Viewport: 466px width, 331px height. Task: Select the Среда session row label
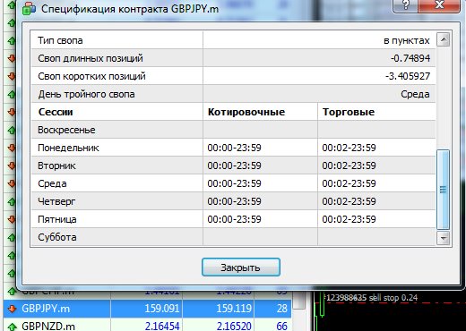coord(52,183)
